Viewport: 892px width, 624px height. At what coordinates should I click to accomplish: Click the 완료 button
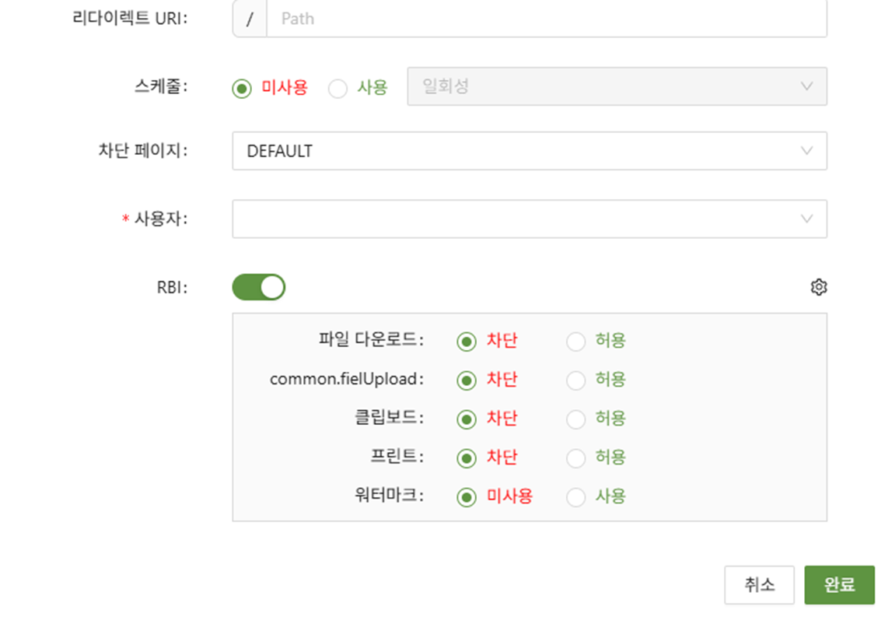tap(839, 585)
